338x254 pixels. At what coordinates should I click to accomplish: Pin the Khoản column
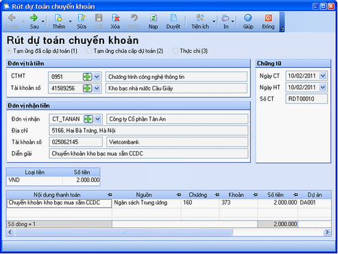click(x=255, y=195)
